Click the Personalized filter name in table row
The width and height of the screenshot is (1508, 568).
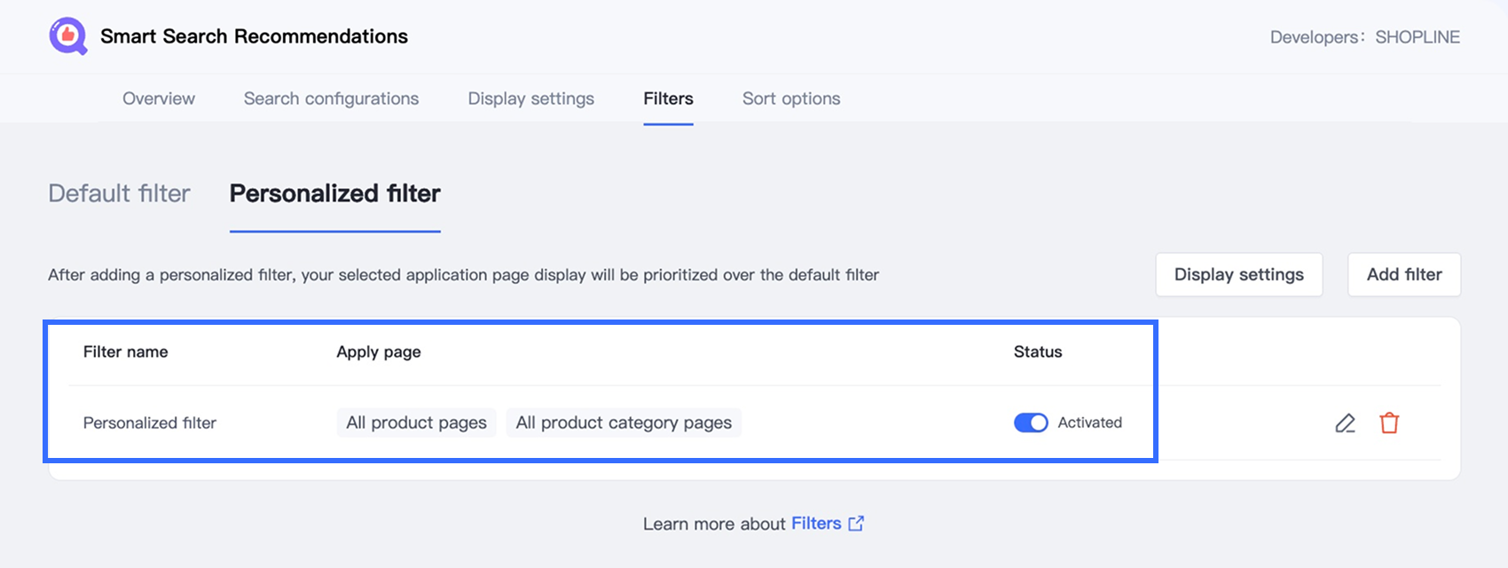(x=150, y=423)
